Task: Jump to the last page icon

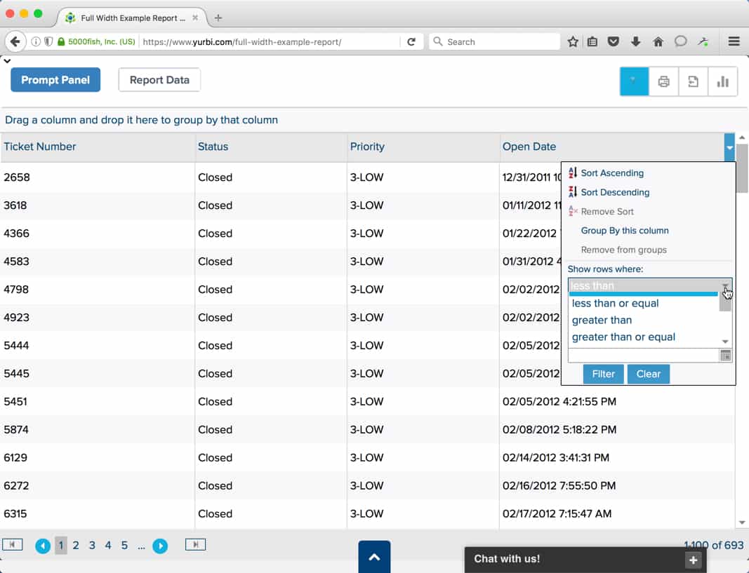Action: coord(195,544)
